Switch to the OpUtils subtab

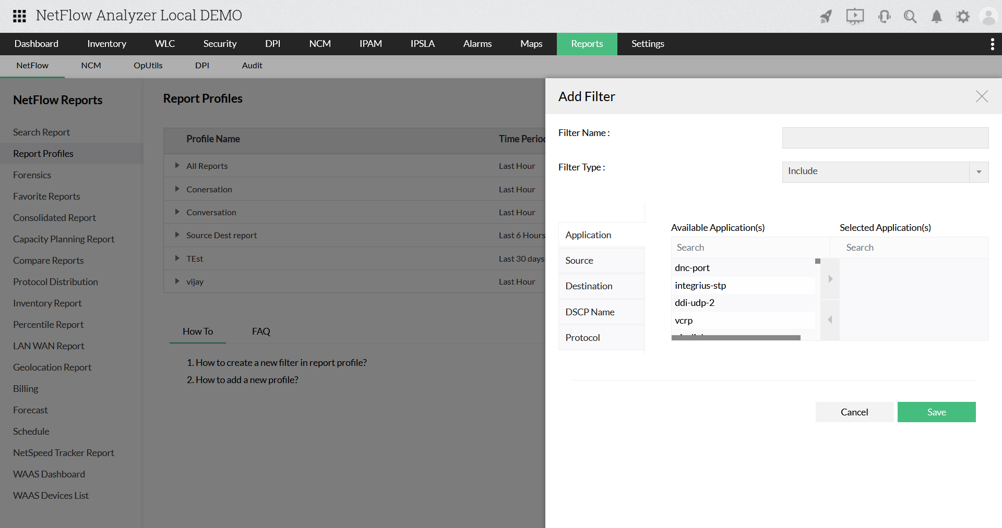148,66
